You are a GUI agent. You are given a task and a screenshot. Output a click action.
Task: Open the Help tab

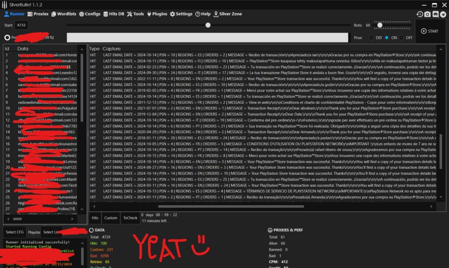tap(203, 14)
